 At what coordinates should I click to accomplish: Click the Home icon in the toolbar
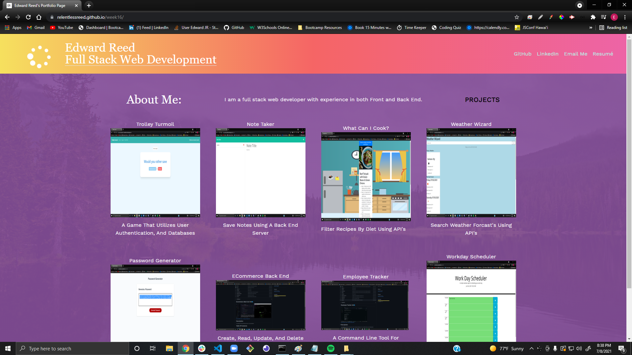click(x=39, y=17)
